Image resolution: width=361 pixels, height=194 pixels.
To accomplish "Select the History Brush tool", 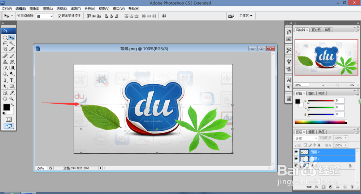I will 12,62.
